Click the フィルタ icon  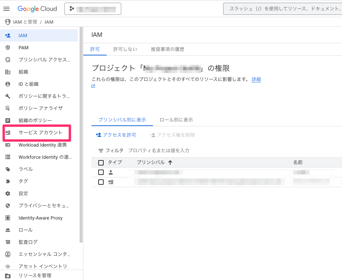tap(101, 151)
